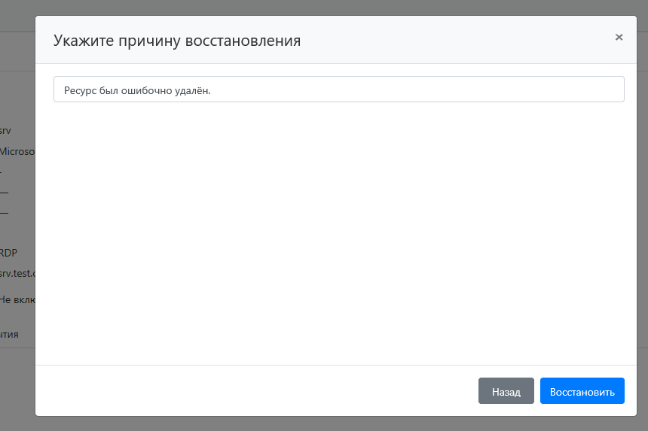Click the restore reason text field
The image size is (648, 431).
[338, 90]
